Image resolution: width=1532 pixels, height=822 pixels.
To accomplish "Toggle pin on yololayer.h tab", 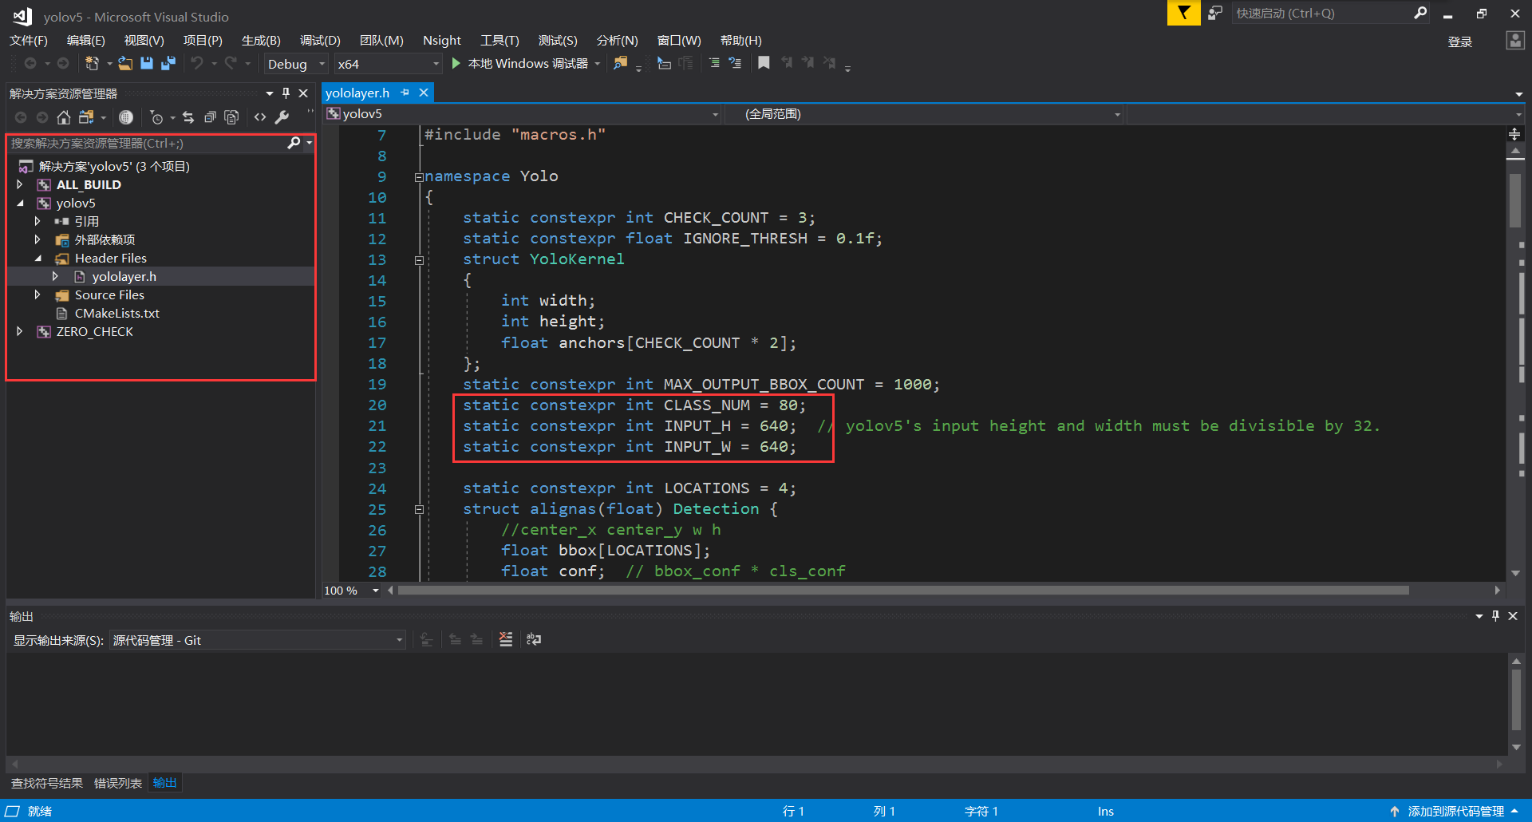I will click(x=405, y=93).
